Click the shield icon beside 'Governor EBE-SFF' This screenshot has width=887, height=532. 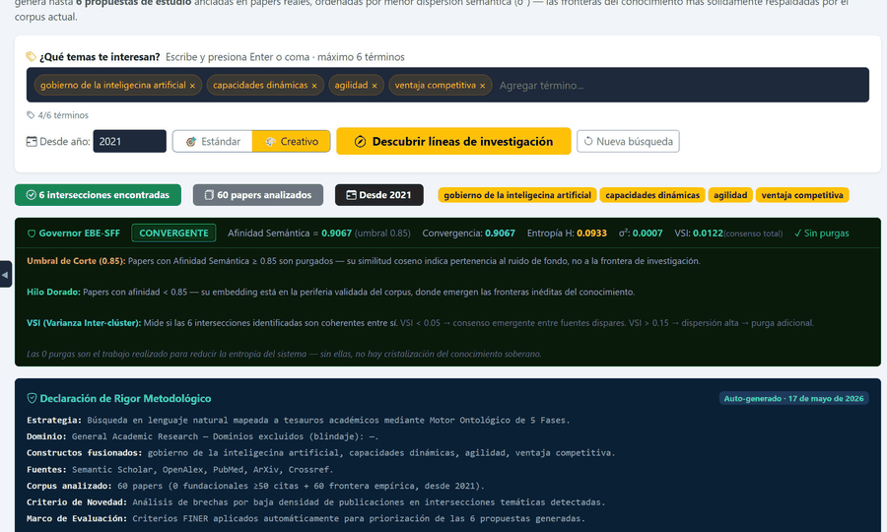pyautogui.click(x=32, y=233)
